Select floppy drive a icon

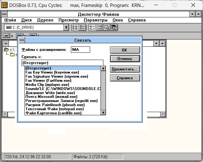click(x=6, y=36)
